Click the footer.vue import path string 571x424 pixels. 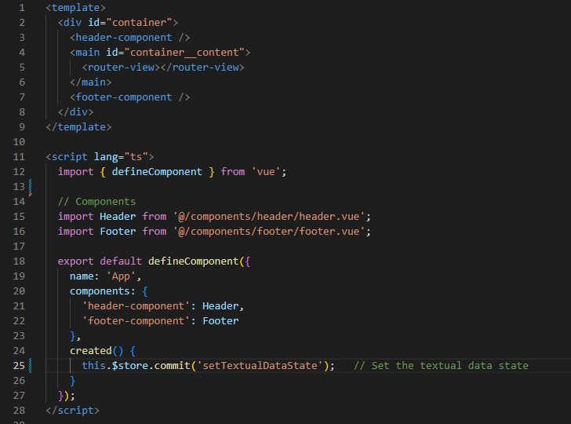(269, 232)
